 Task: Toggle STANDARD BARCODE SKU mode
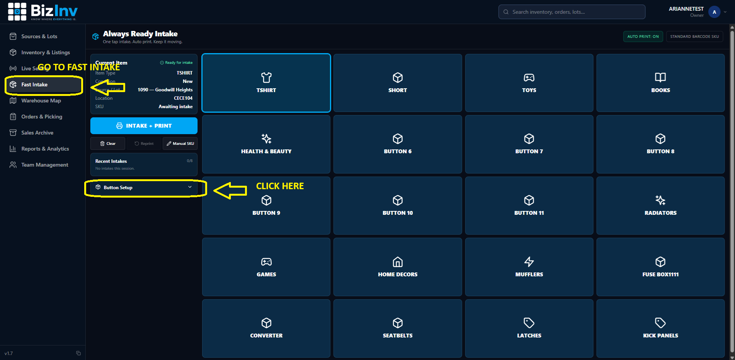point(694,36)
